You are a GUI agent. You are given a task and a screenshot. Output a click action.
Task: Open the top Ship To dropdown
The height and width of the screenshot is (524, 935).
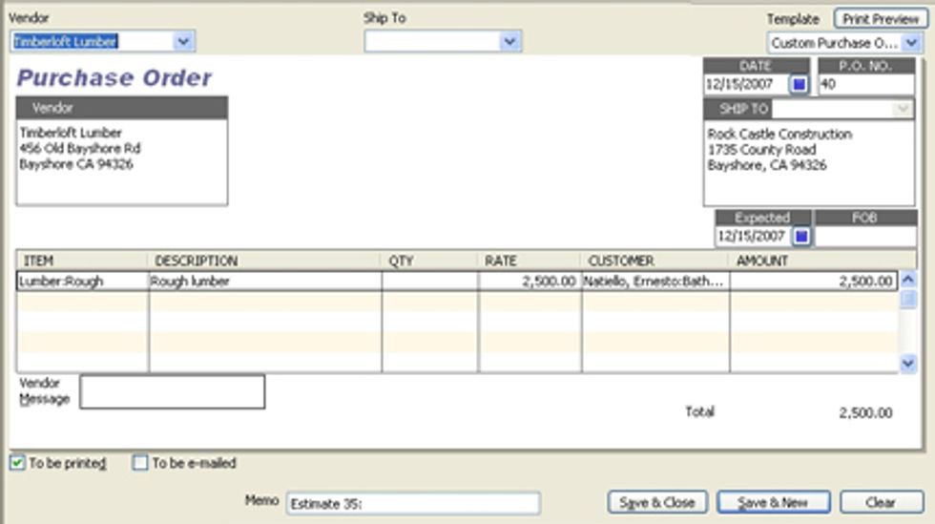pyautogui.click(x=509, y=41)
